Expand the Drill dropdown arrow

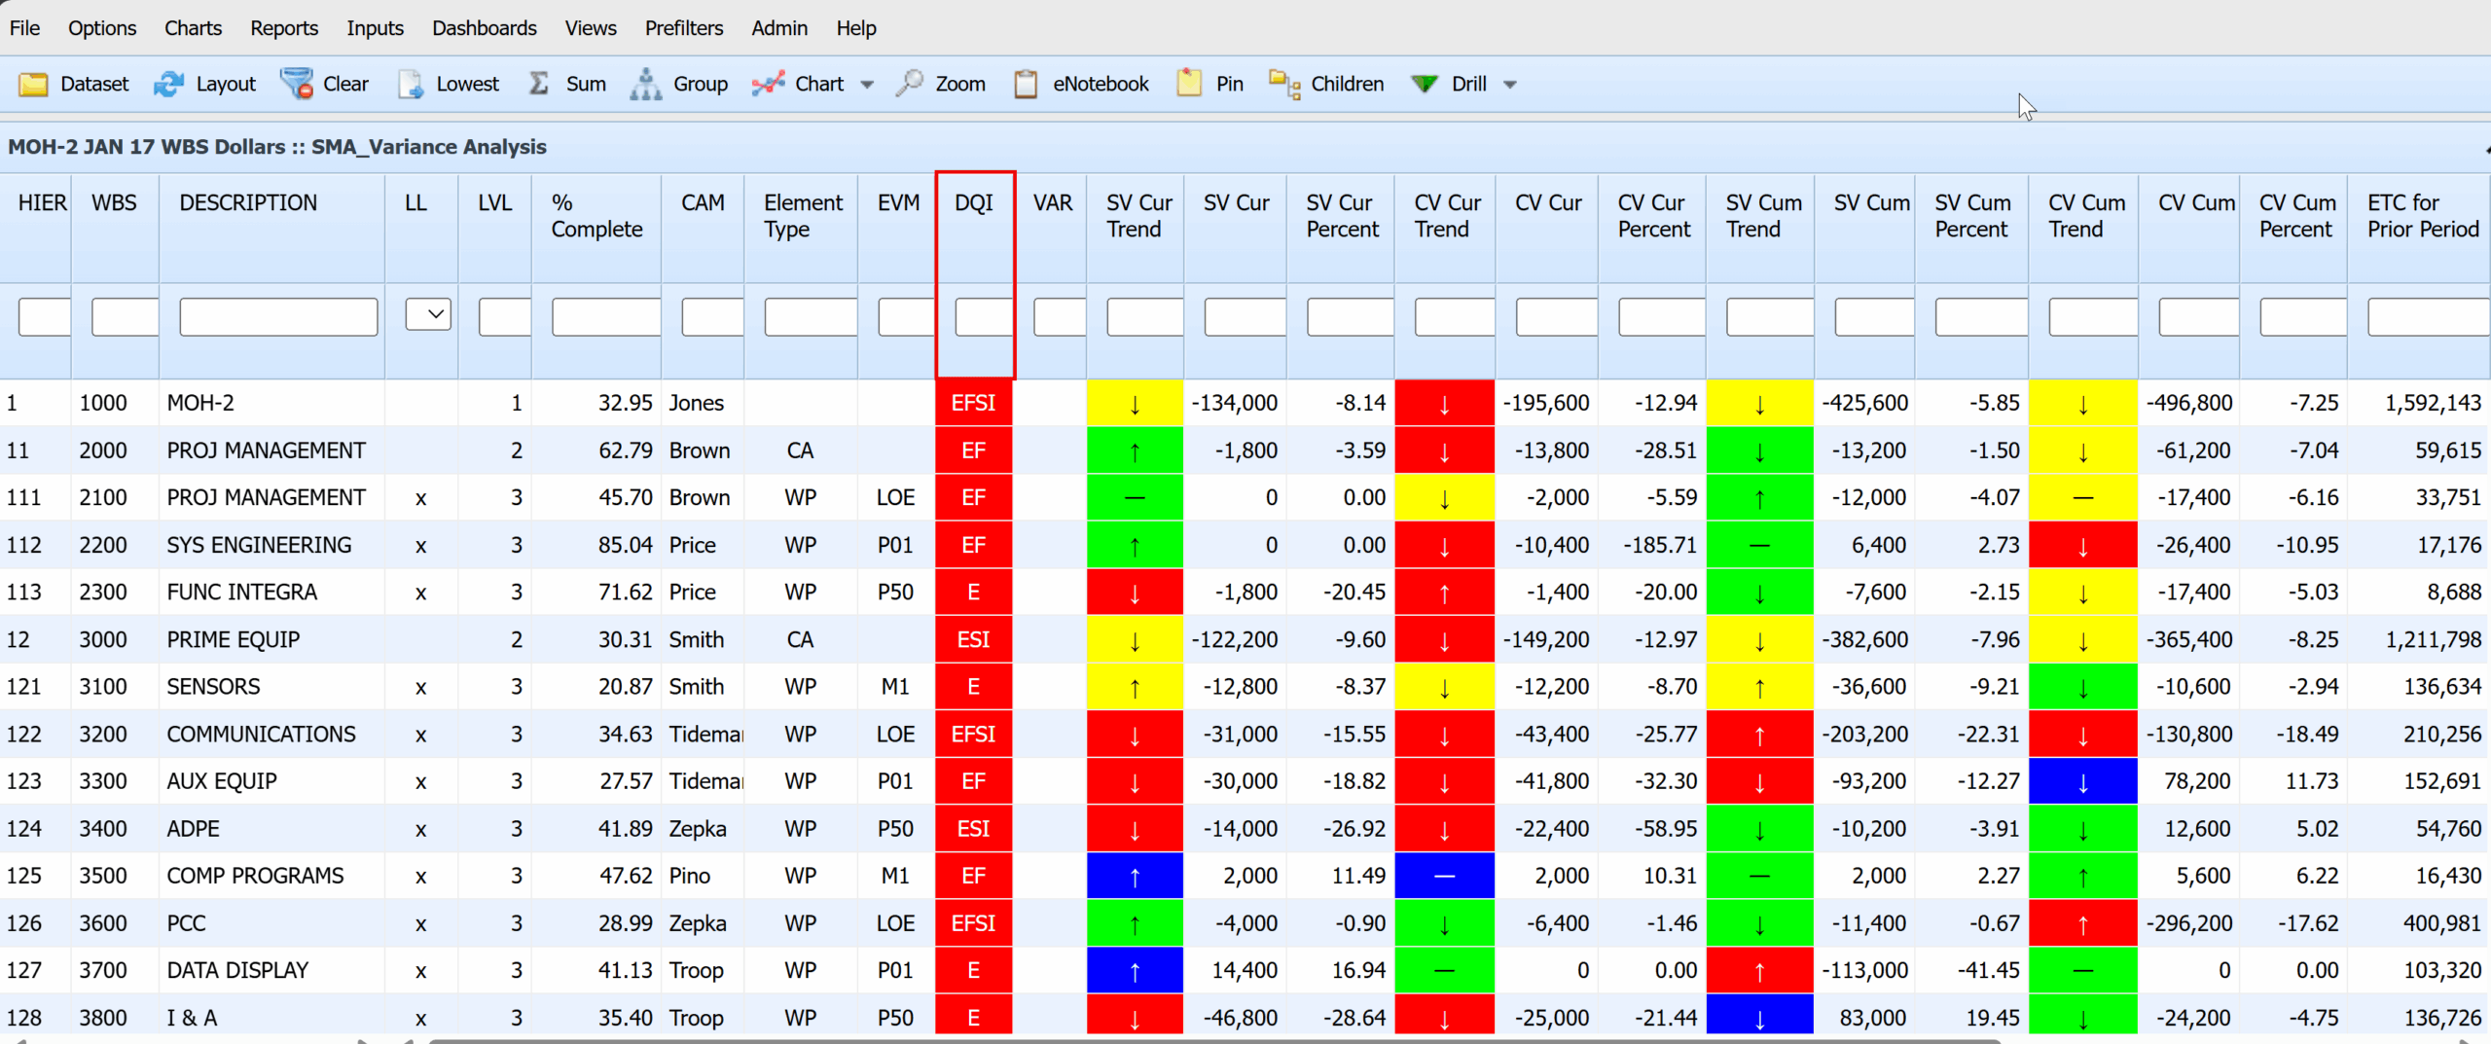(1510, 85)
